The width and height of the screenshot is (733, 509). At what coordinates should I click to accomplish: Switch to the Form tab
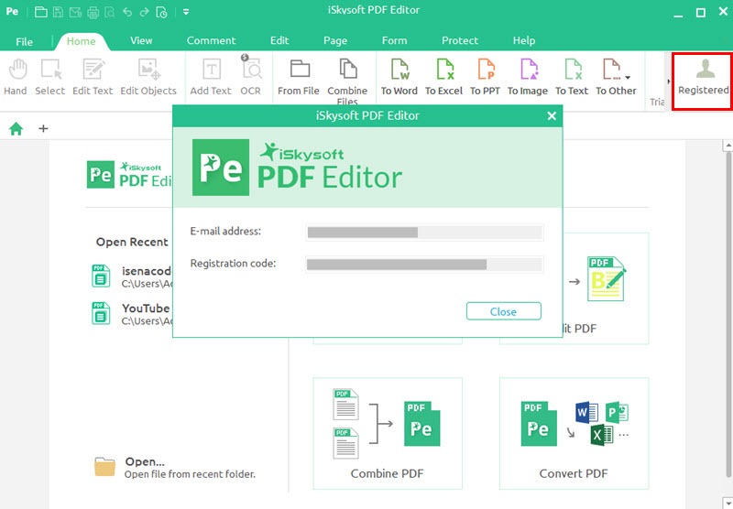pos(395,40)
